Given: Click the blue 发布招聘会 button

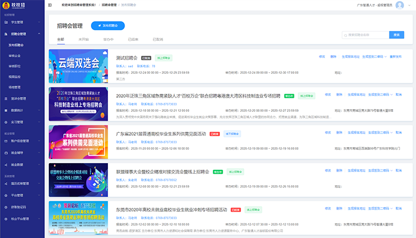Looking at the screenshot, I should pos(108,26).
